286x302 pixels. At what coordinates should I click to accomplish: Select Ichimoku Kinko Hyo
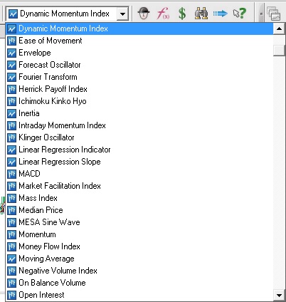(139, 101)
